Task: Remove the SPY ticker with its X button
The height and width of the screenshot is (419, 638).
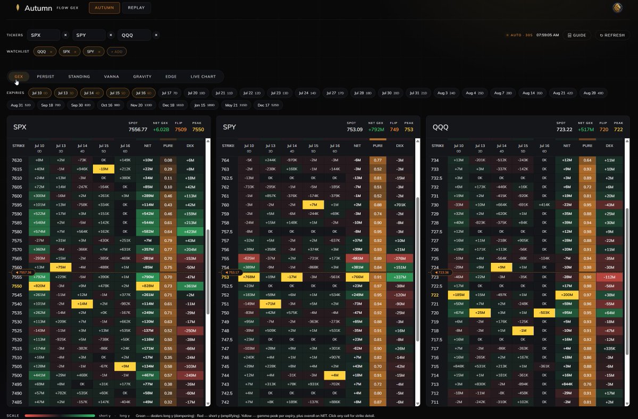Action: [111, 35]
